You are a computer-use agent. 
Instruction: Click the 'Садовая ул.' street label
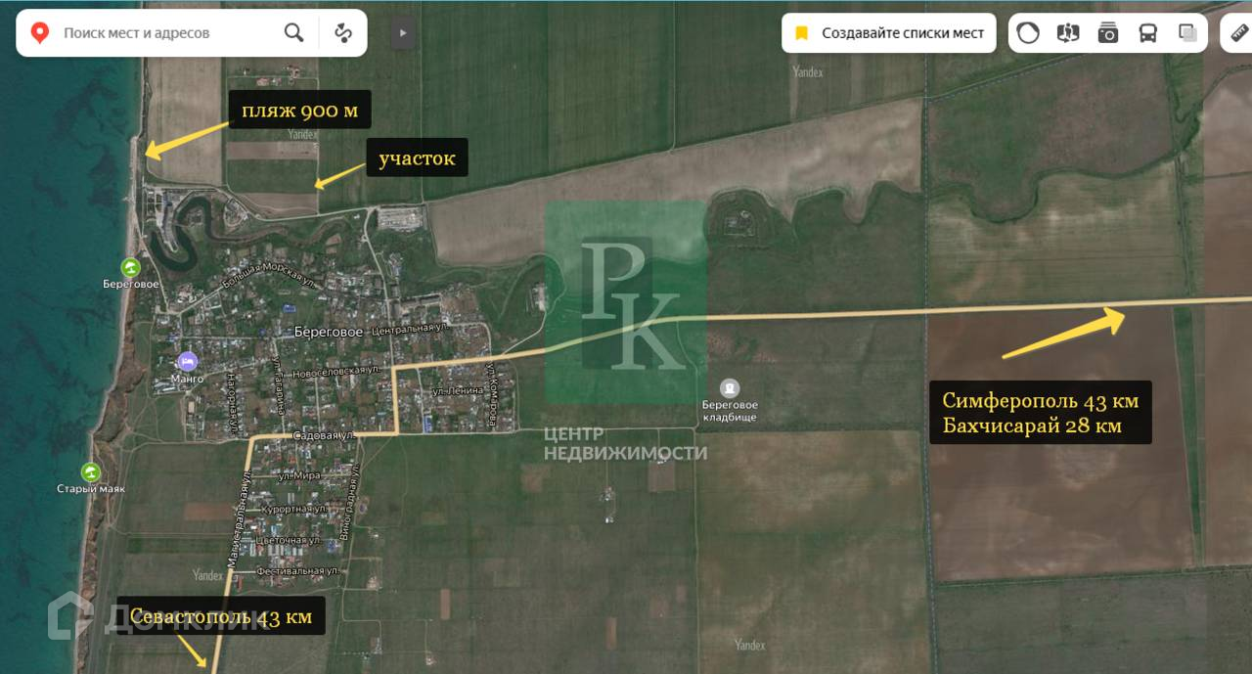(323, 434)
